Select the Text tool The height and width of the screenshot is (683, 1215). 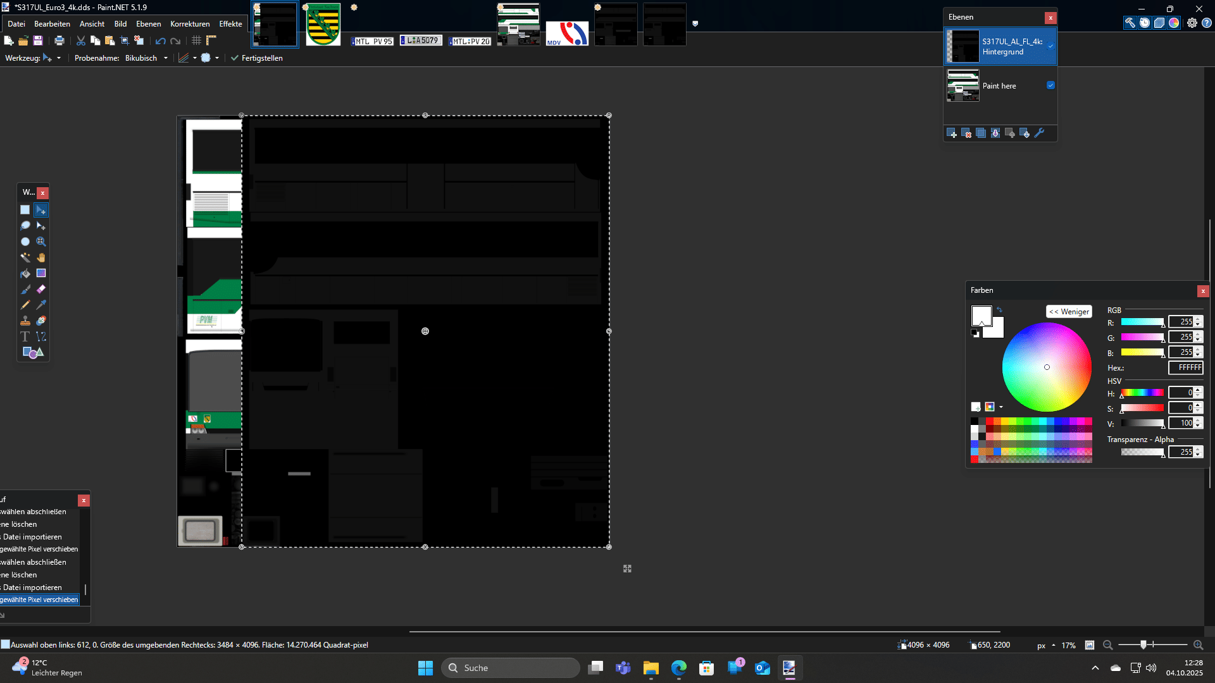[x=25, y=336]
